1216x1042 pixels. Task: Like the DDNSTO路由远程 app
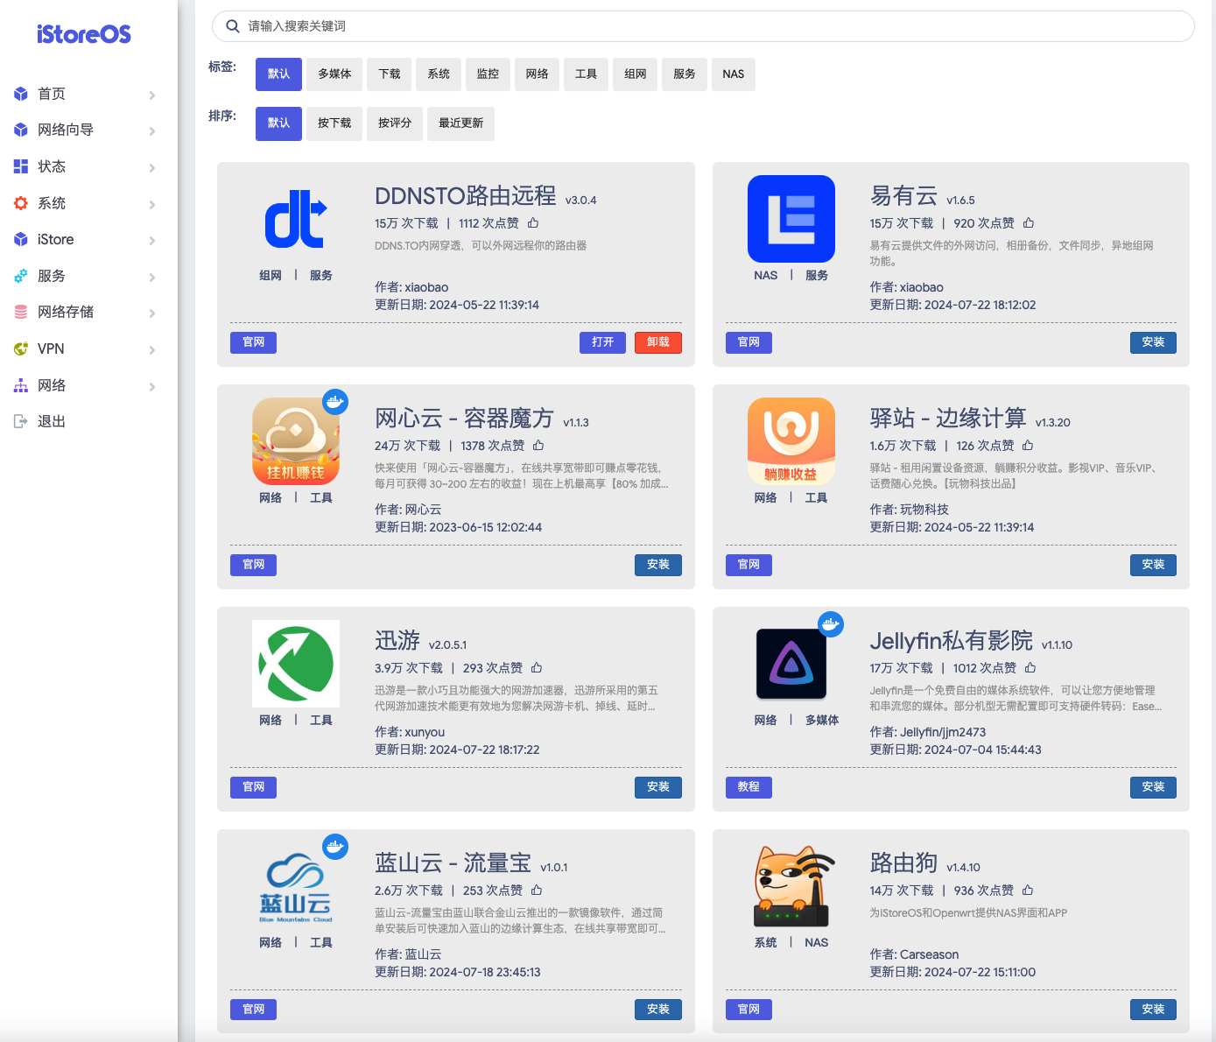point(533,222)
